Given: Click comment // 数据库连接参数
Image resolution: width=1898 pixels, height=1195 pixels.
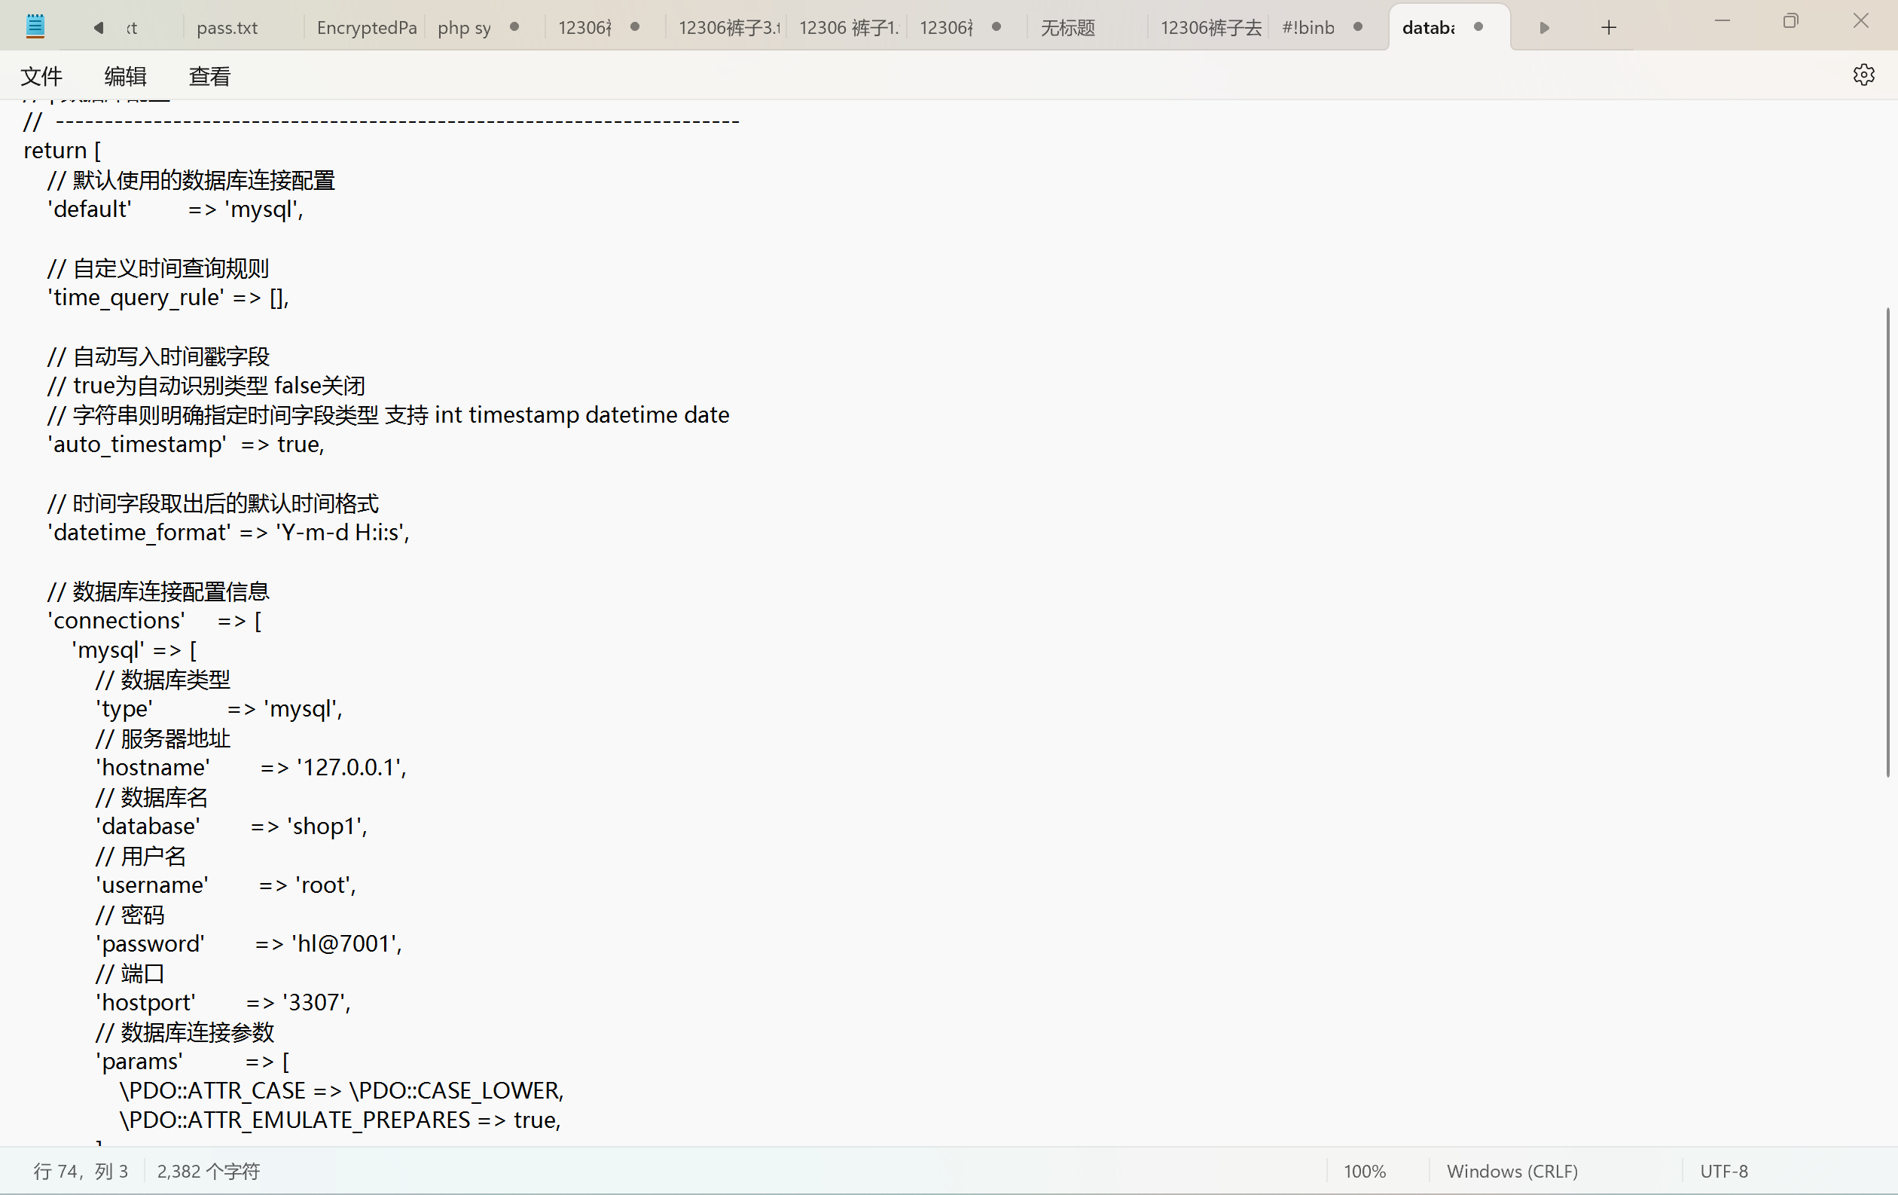Looking at the screenshot, I should pos(185,1031).
